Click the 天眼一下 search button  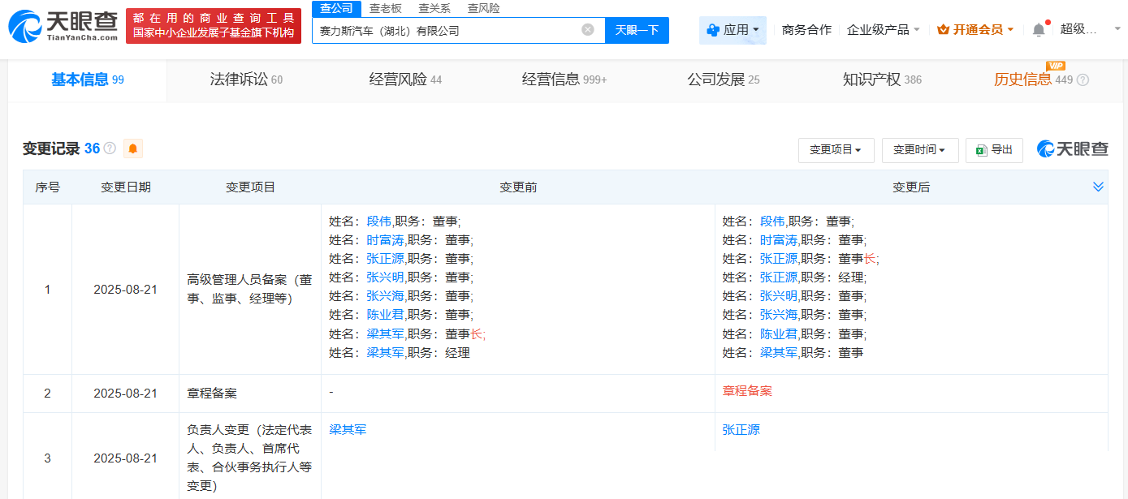click(x=637, y=29)
